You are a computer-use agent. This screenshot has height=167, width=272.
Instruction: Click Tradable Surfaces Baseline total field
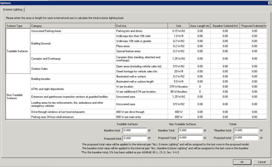point(135,130)
